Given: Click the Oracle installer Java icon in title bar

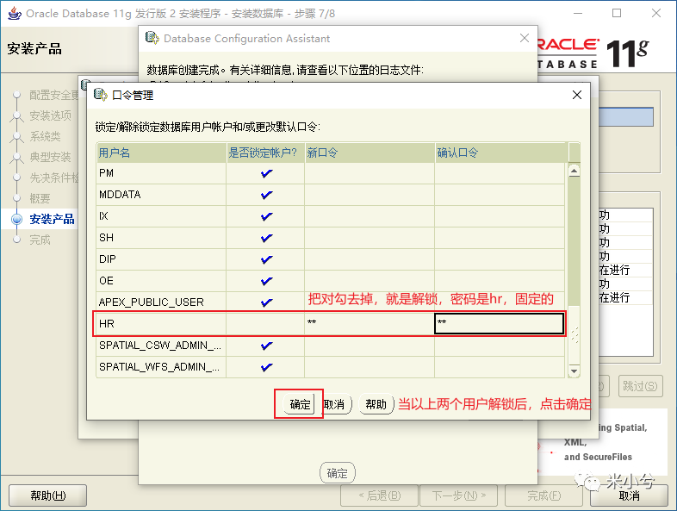Looking at the screenshot, I should [x=15, y=14].
